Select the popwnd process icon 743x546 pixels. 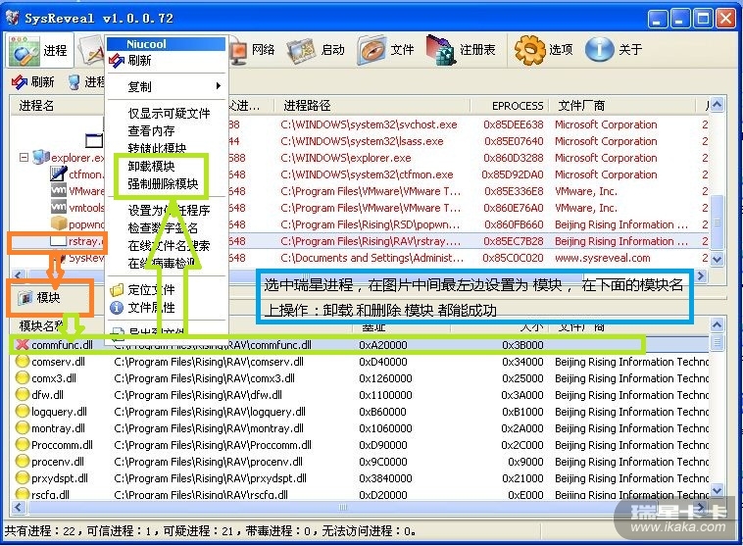pyautogui.click(x=58, y=223)
